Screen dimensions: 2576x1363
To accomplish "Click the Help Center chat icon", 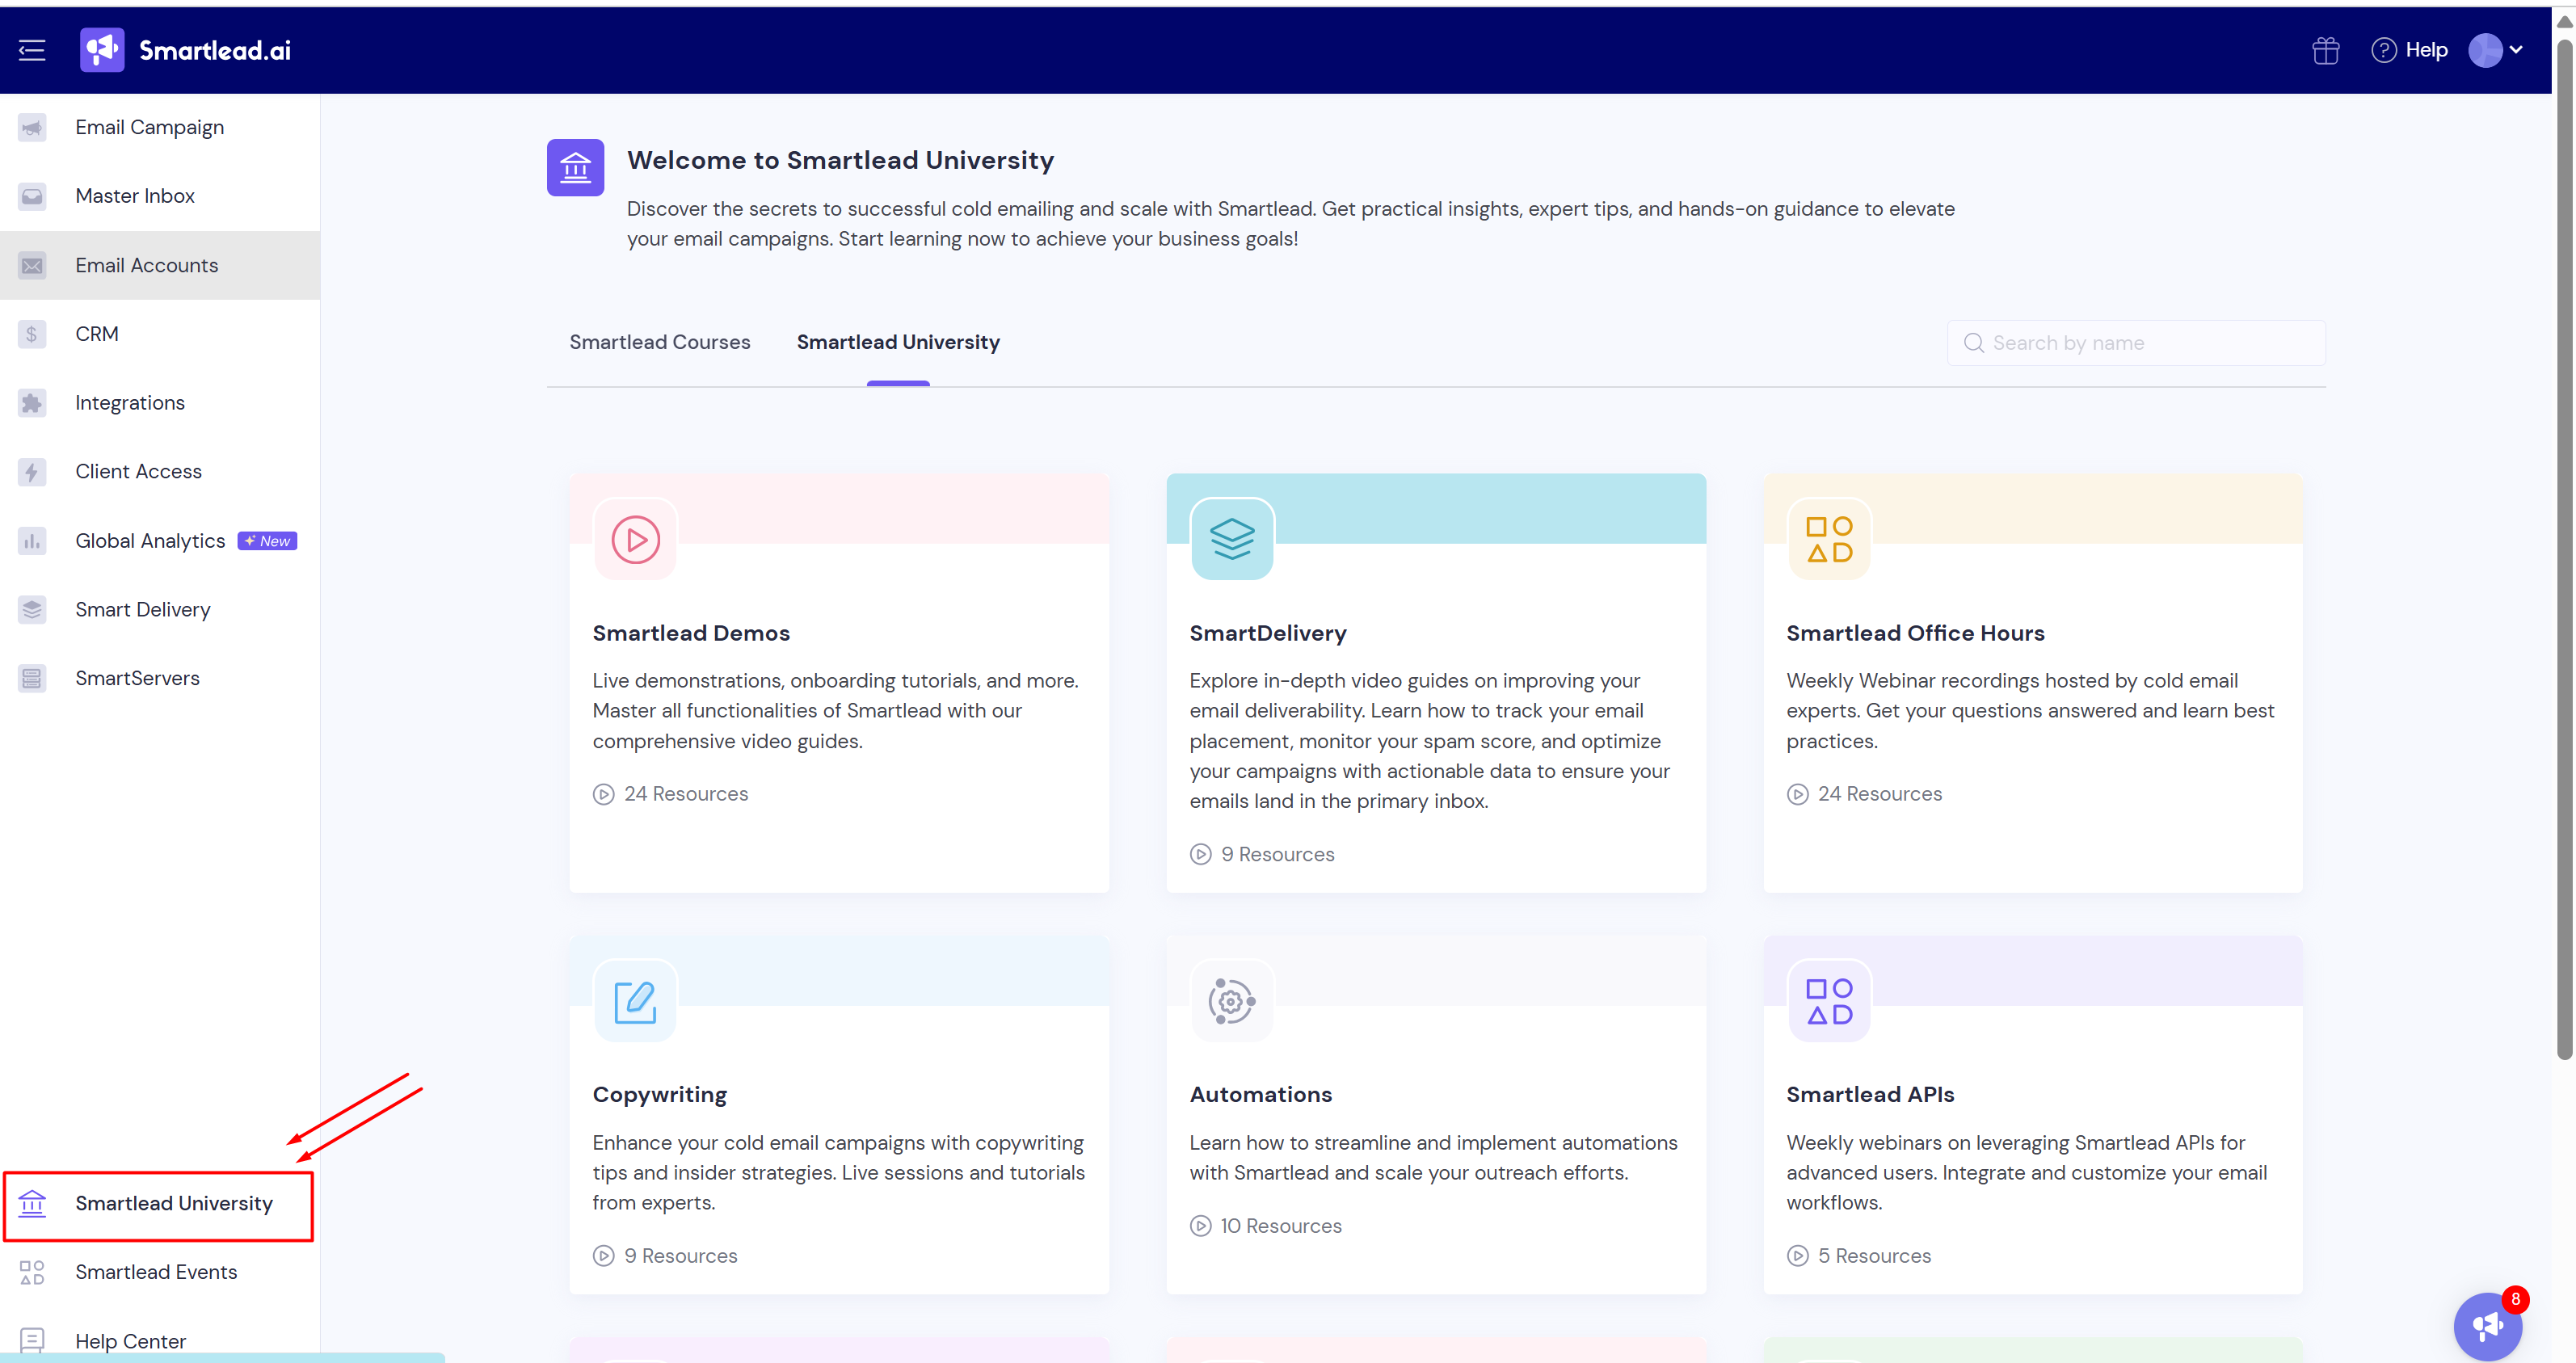I will pos(32,1340).
